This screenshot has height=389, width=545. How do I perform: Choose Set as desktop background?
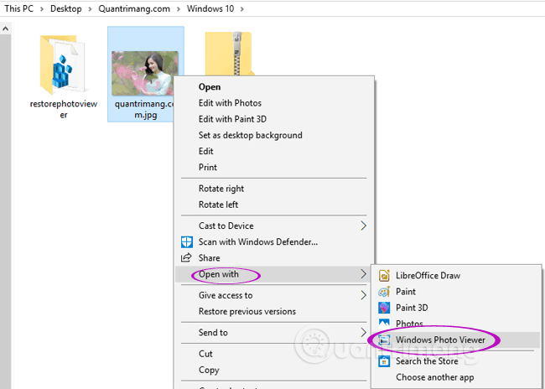[274, 135]
